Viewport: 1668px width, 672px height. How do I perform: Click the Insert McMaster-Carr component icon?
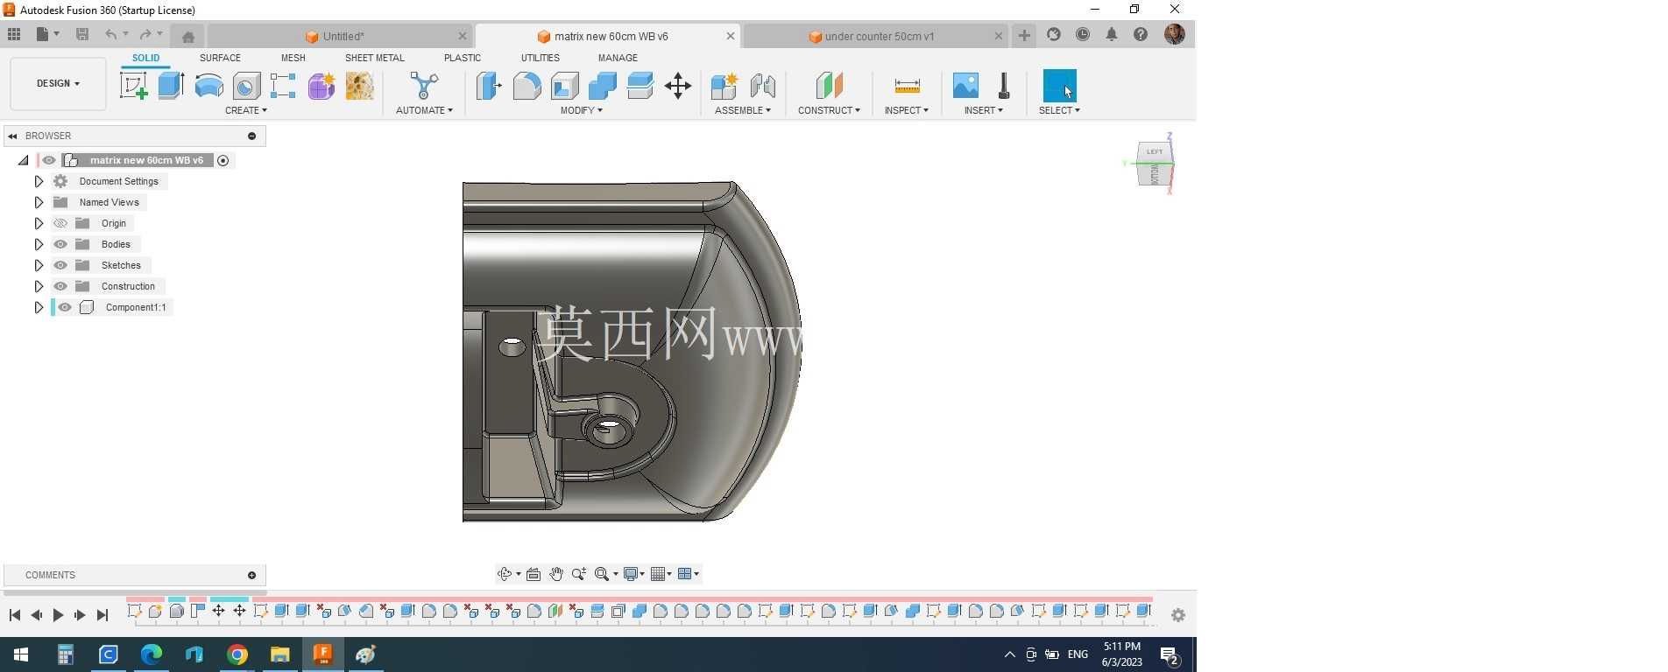click(1004, 86)
